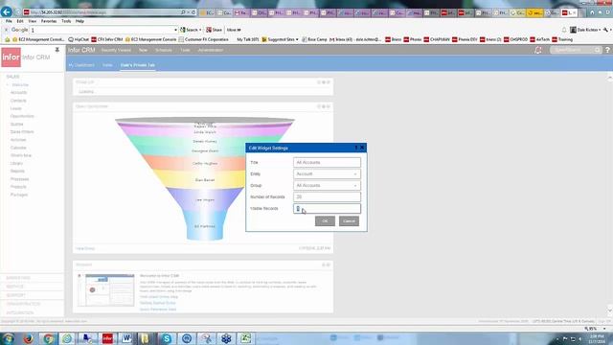Open the Favorites menu
Viewport: 613px width, 345px height.
[x=49, y=21]
